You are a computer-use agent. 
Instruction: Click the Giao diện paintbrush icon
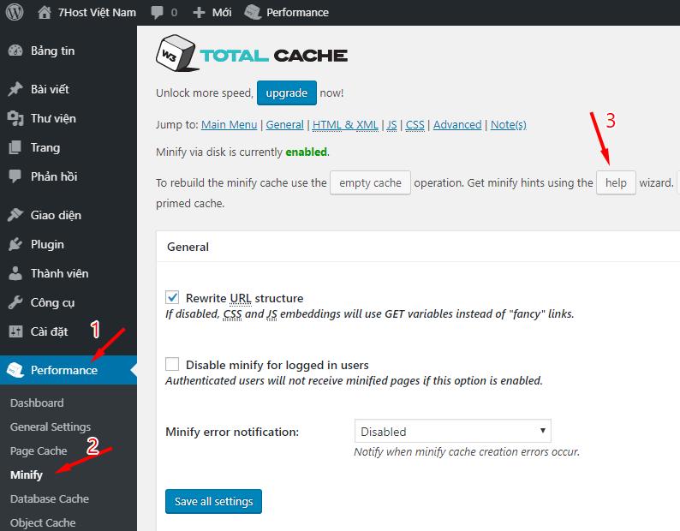tap(15, 215)
